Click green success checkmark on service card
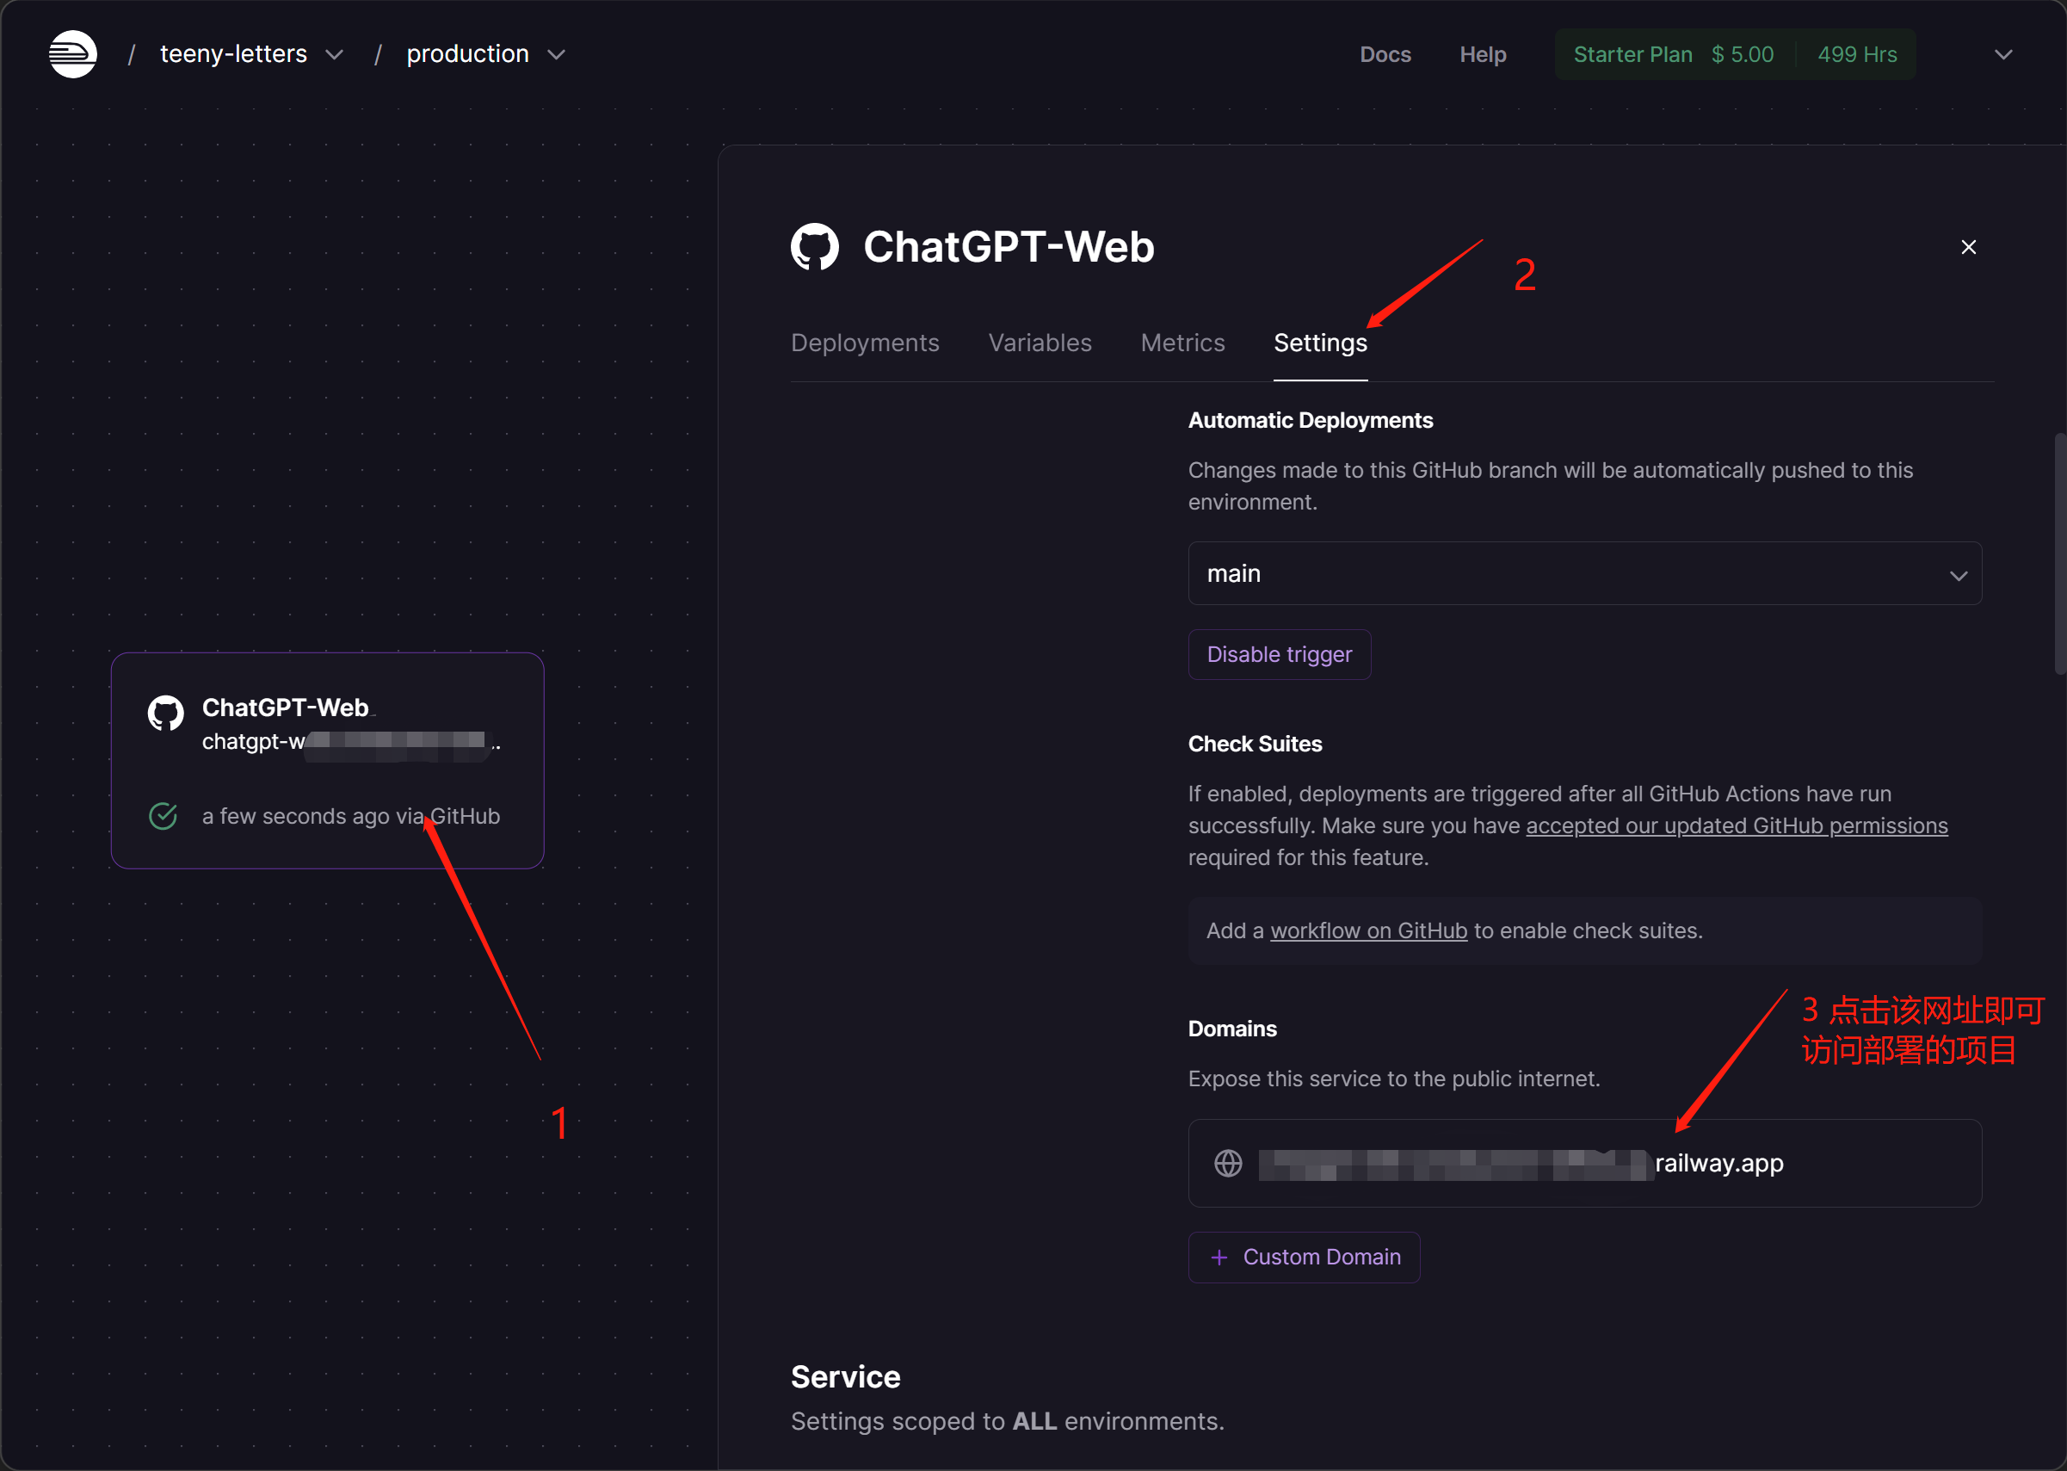 pyautogui.click(x=163, y=816)
